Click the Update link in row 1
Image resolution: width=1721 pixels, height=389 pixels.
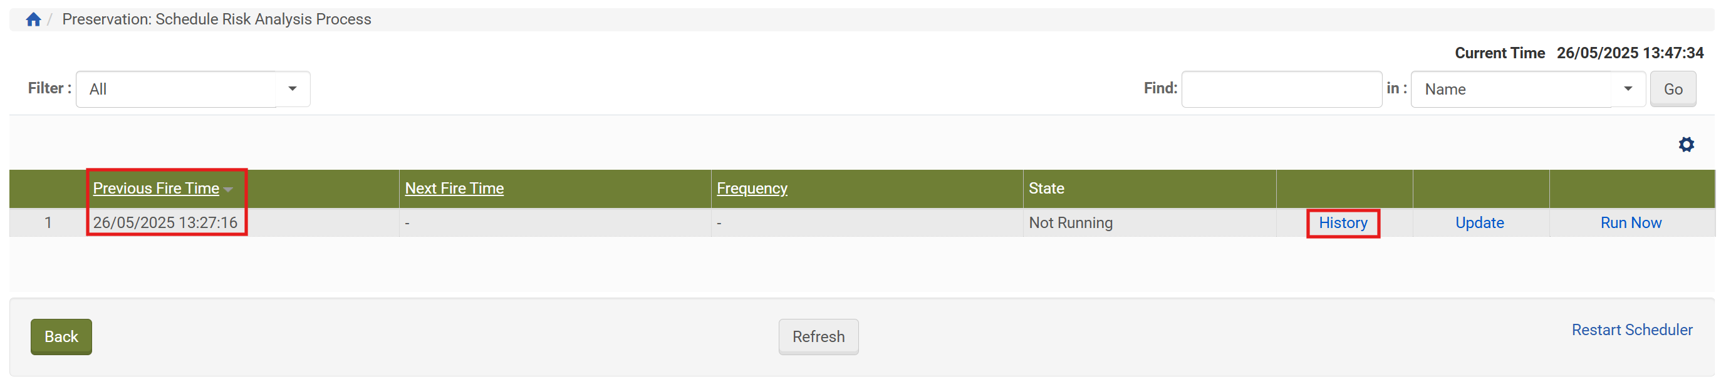[1479, 222]
